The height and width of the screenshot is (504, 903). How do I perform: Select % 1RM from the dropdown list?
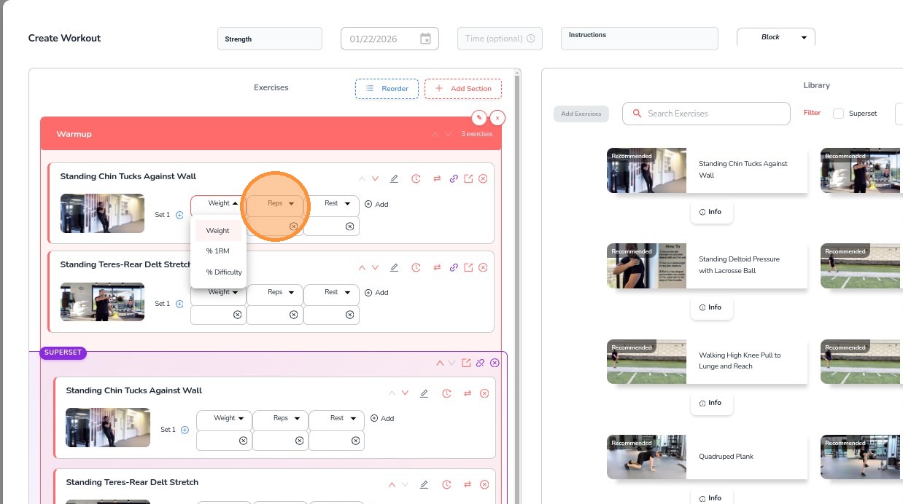coord(217,251)
